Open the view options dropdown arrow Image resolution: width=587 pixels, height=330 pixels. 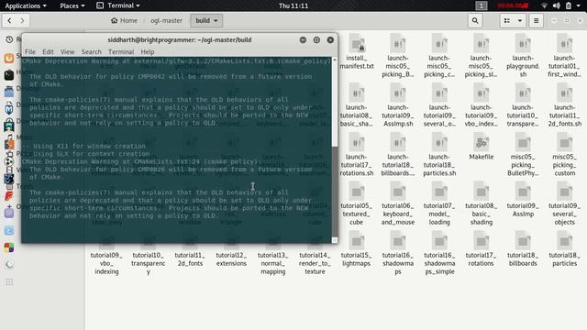coord(520,20)
